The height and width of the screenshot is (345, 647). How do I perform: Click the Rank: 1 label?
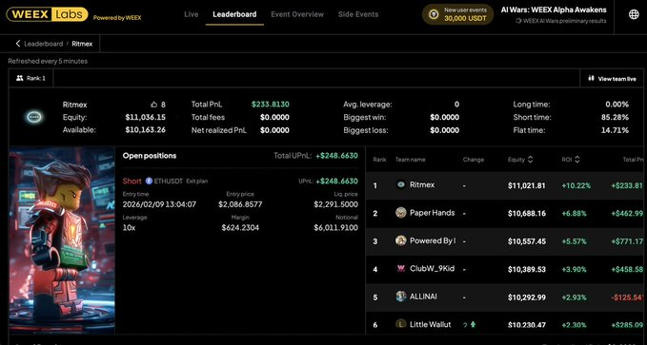[x=36, y=78]
